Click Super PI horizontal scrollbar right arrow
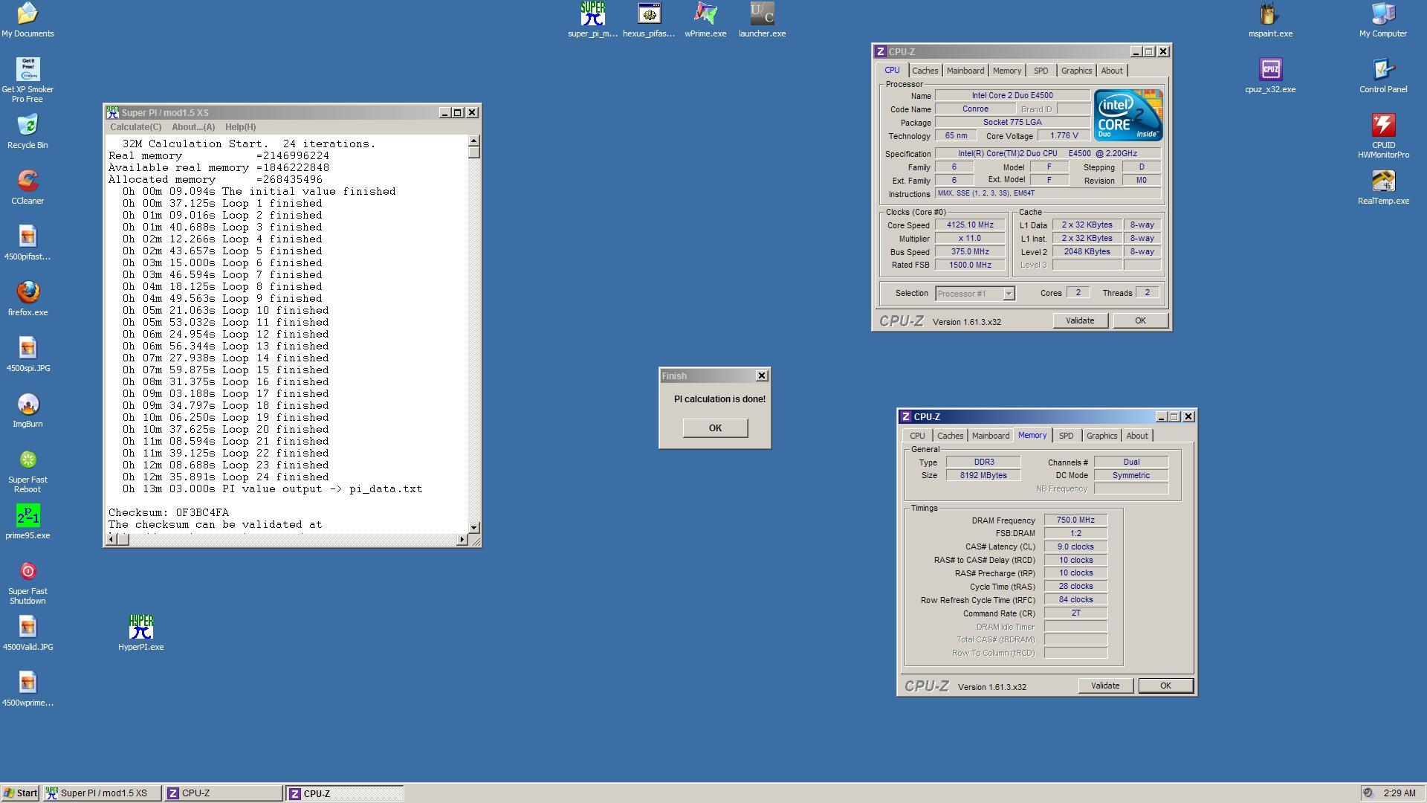 click(x=462, y=539)
